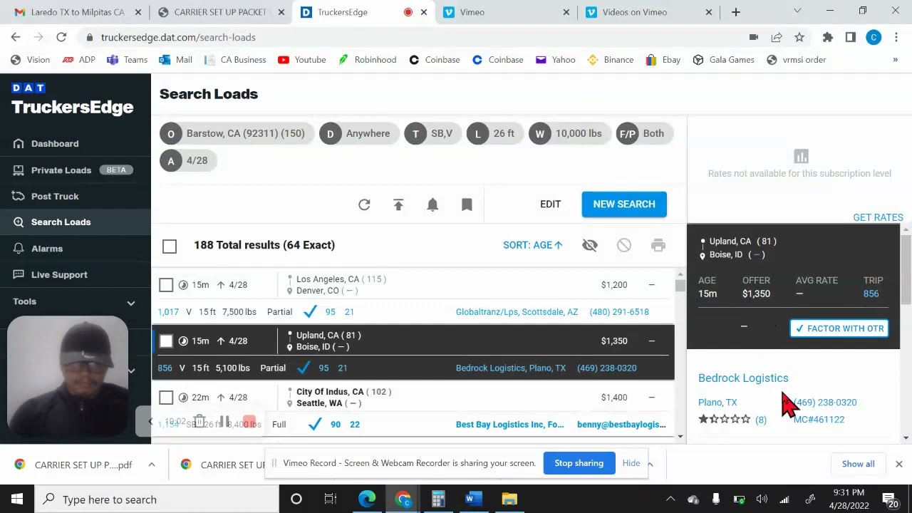Screen dimensions: 912x513
Task: Open Chrome extensions puzzle icon
Action: [827, 37]
